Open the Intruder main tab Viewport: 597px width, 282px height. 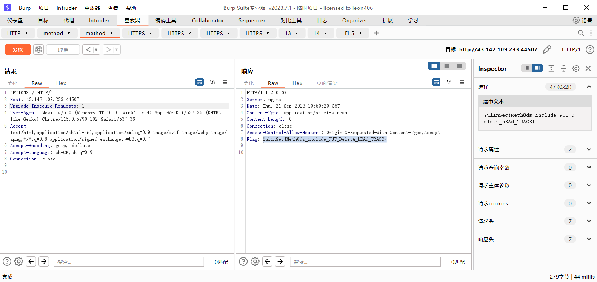click(x=99, y=20)
